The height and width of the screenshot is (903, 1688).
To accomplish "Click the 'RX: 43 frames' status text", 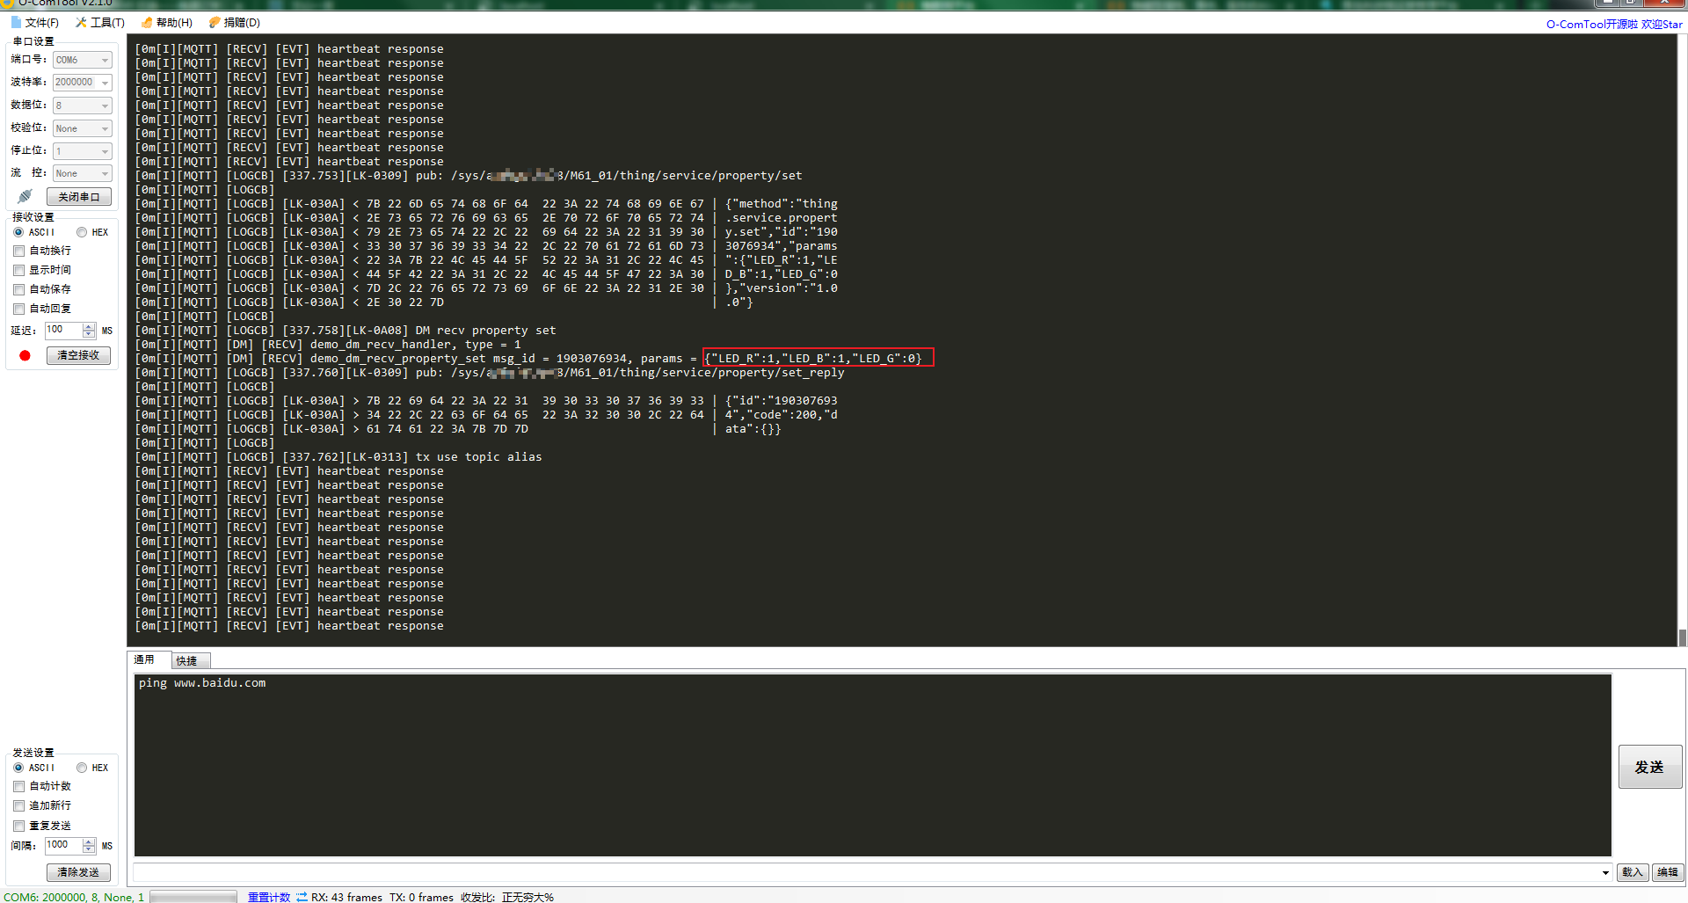I will pos(346,897).
